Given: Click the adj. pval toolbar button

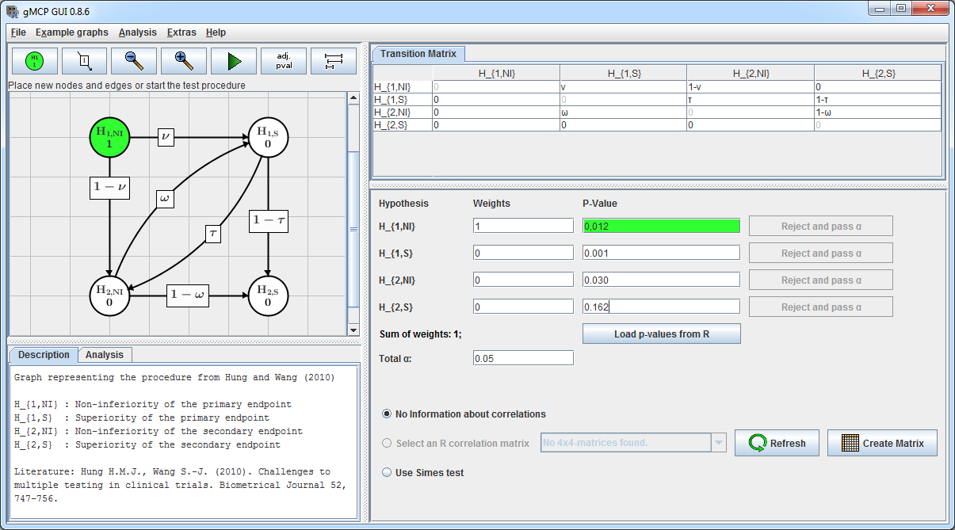Looking at the screenshot, I should click(x=284, y=61).
